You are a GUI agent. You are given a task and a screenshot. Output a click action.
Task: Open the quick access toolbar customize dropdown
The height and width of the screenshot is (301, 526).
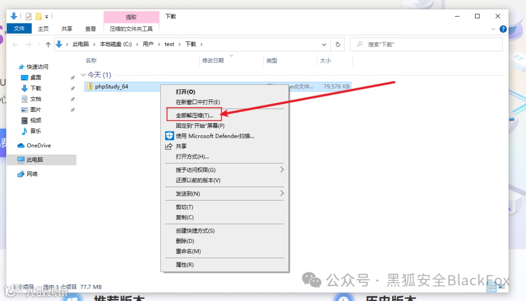47,17
